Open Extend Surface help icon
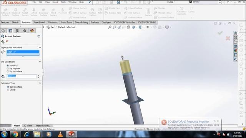The width and height of the screenshot is (246, 138). [x=39, y=36]
